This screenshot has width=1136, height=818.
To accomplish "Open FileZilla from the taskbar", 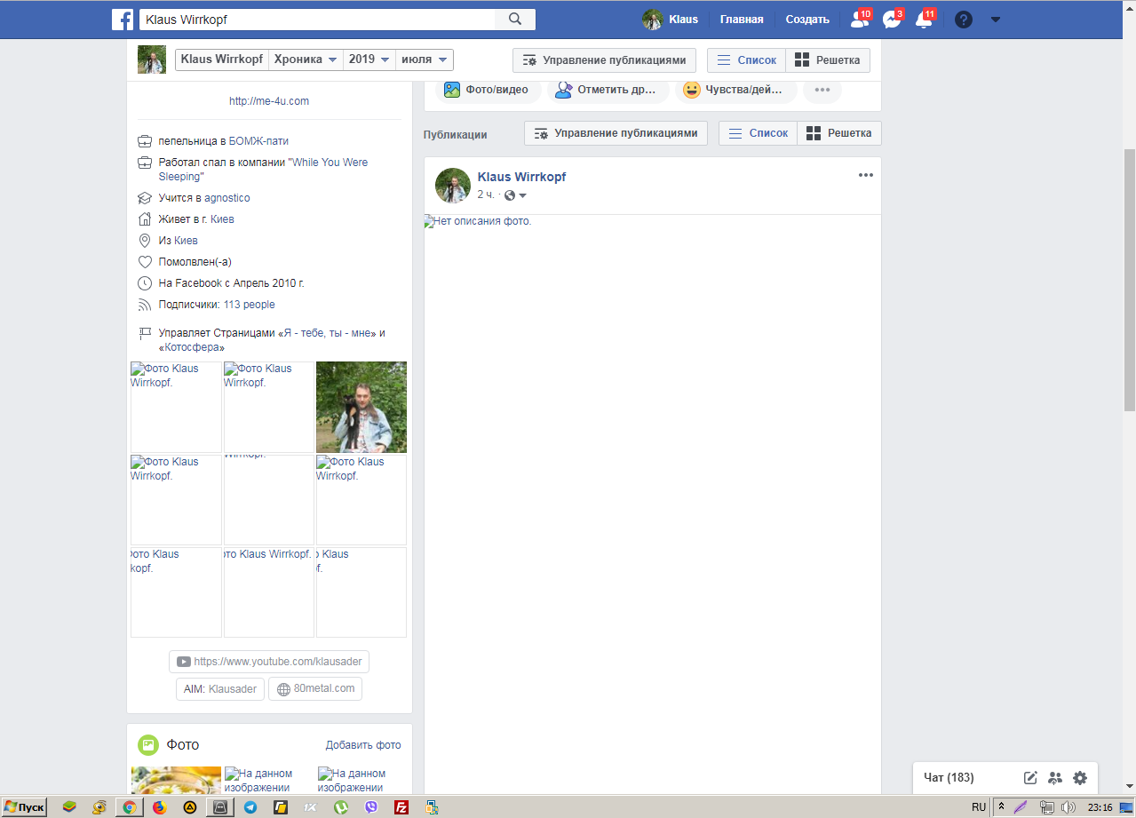I will point(401,807).
